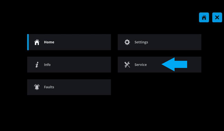
Task: Open the "Service" text label
Action: pyautogui.click(x=140, y=65)
